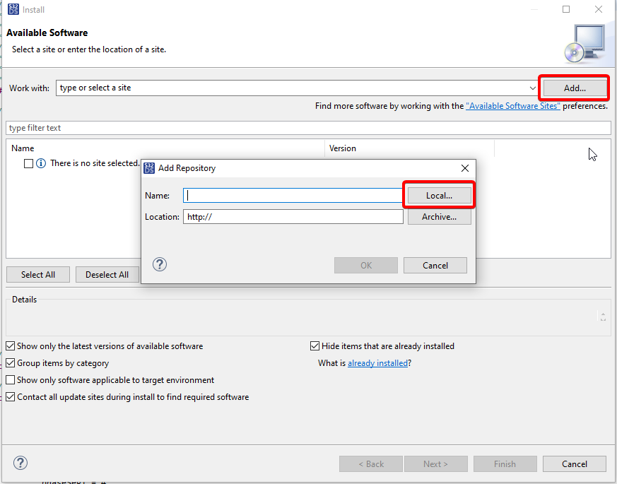This screenshot has height=484, width=617.
Task: Click the info icon next to no site selected
Action: coord(40,163)
